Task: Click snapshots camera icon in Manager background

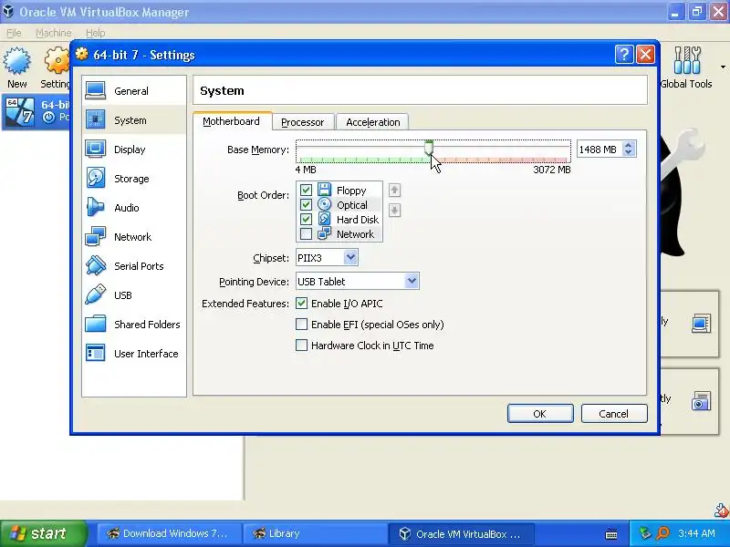Action: coord(701,401)
